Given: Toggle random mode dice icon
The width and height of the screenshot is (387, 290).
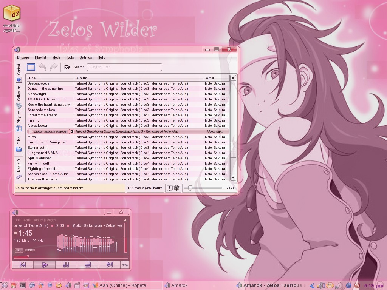Looking at the screenshot, I should pos(176,188).
